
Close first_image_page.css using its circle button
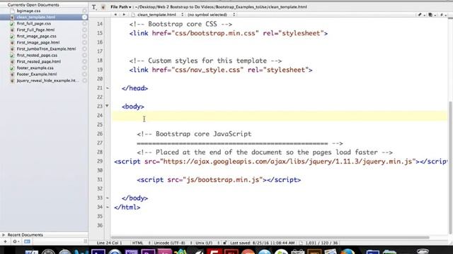(84, 36)
